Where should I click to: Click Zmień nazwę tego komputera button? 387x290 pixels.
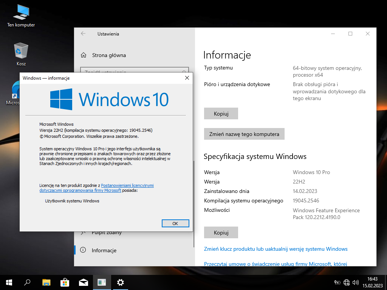click(x=244, y=134)
